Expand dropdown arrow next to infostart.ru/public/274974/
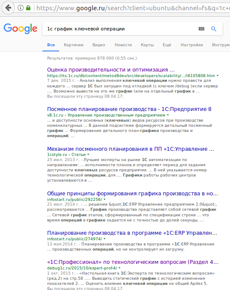The height and width of the screenshot is (290, 230). pyautogui.click(x=105, y=239)
